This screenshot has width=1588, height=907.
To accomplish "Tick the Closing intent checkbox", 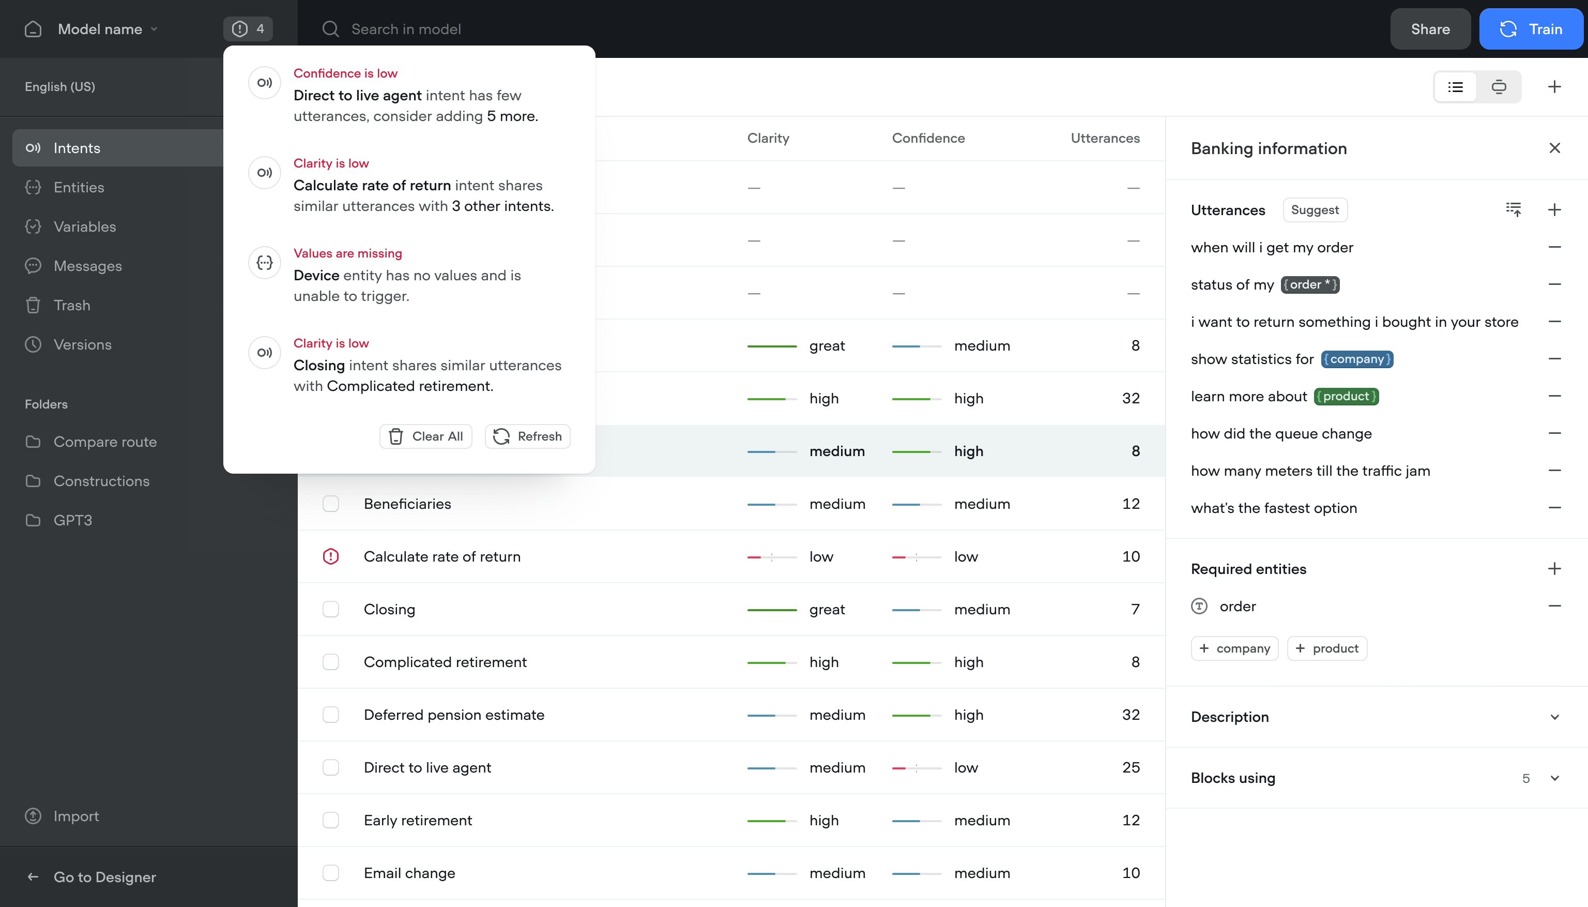I will tap(331, 609).
